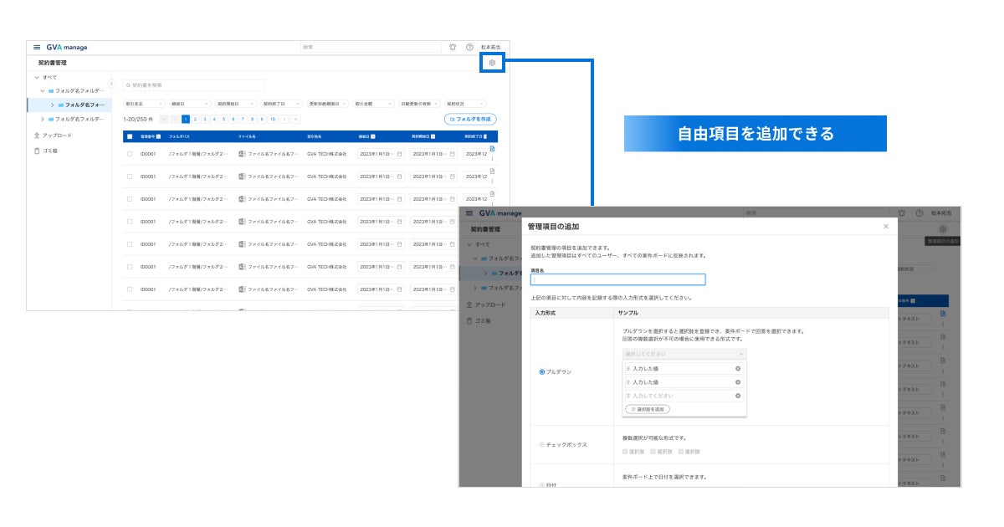This screenshot has width=1004, height=527.
Task: Click the file type icon beside first ファイル名ファ entry
Action: (x=242, y=154)
